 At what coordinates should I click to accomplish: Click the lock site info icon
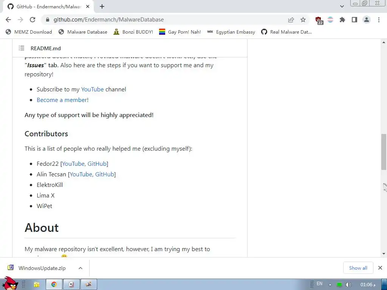48,20
